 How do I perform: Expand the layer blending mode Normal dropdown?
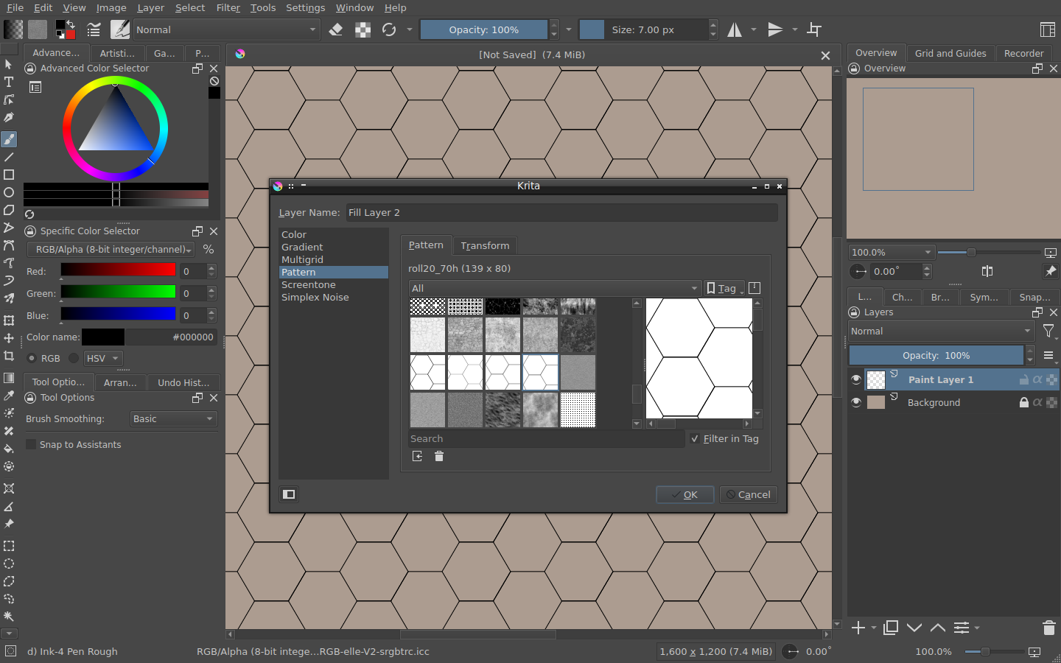coord(941,331)
